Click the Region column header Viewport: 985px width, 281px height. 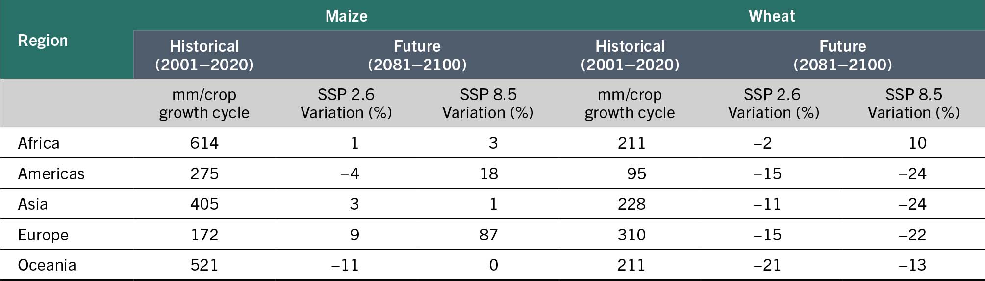(x=43, y=41)
